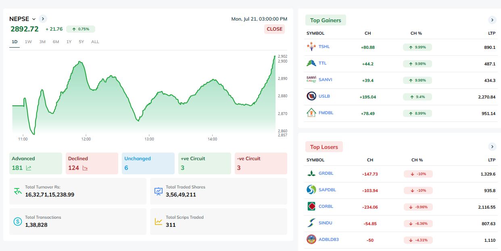The height and width of the screenshot is (251, 501).
Task: Expand Top Gainers with arrow button
Action: 492,20
